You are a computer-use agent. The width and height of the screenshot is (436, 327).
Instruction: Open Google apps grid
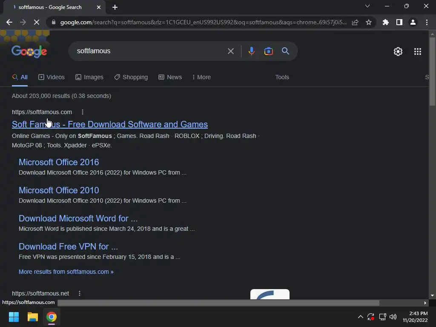pyautogui.click(x=418, y=52)
